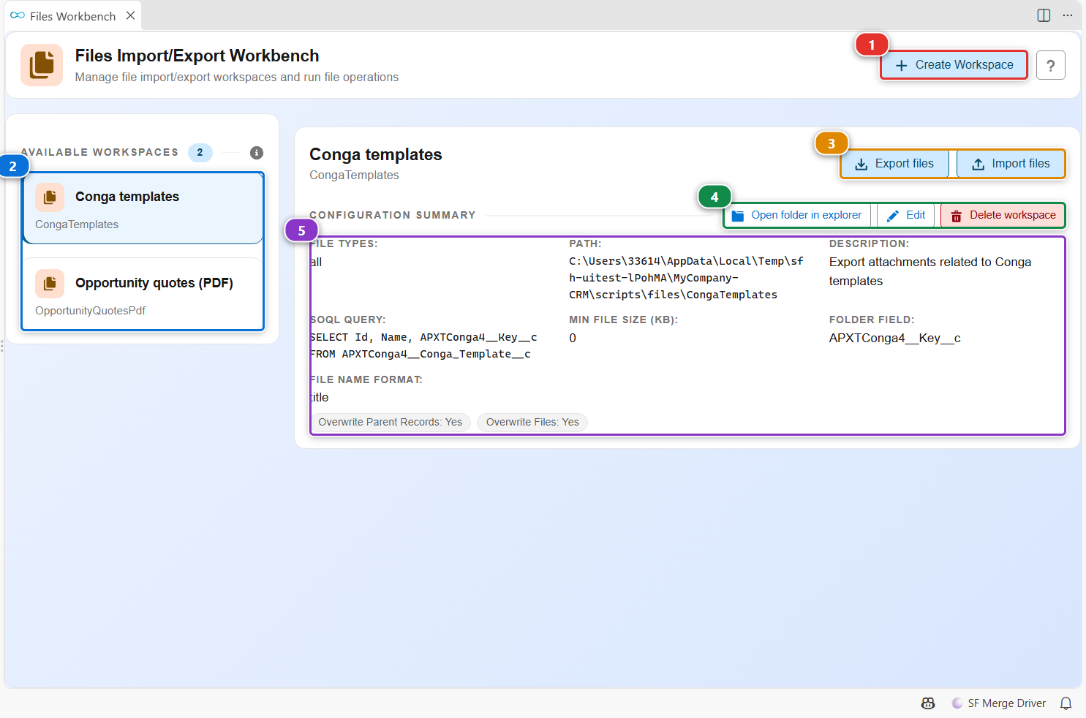Screen dimensions: 1086x718
Task: Click the Opportunity quotes card icon
Action: pos(50,283)
